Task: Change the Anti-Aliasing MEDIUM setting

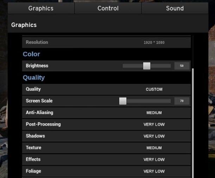Action: tap(154, 113)
